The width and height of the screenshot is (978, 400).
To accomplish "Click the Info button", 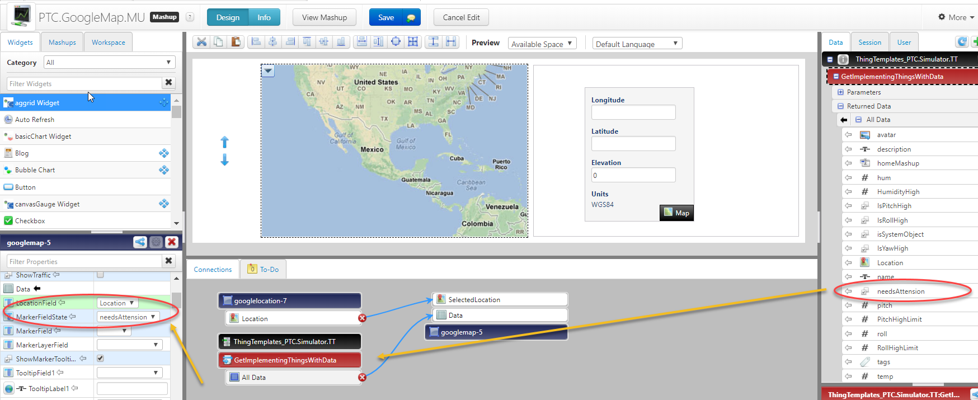I will 264,17.
